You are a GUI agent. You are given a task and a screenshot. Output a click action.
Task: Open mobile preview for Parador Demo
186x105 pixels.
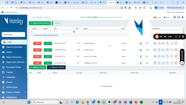[159, 50]
